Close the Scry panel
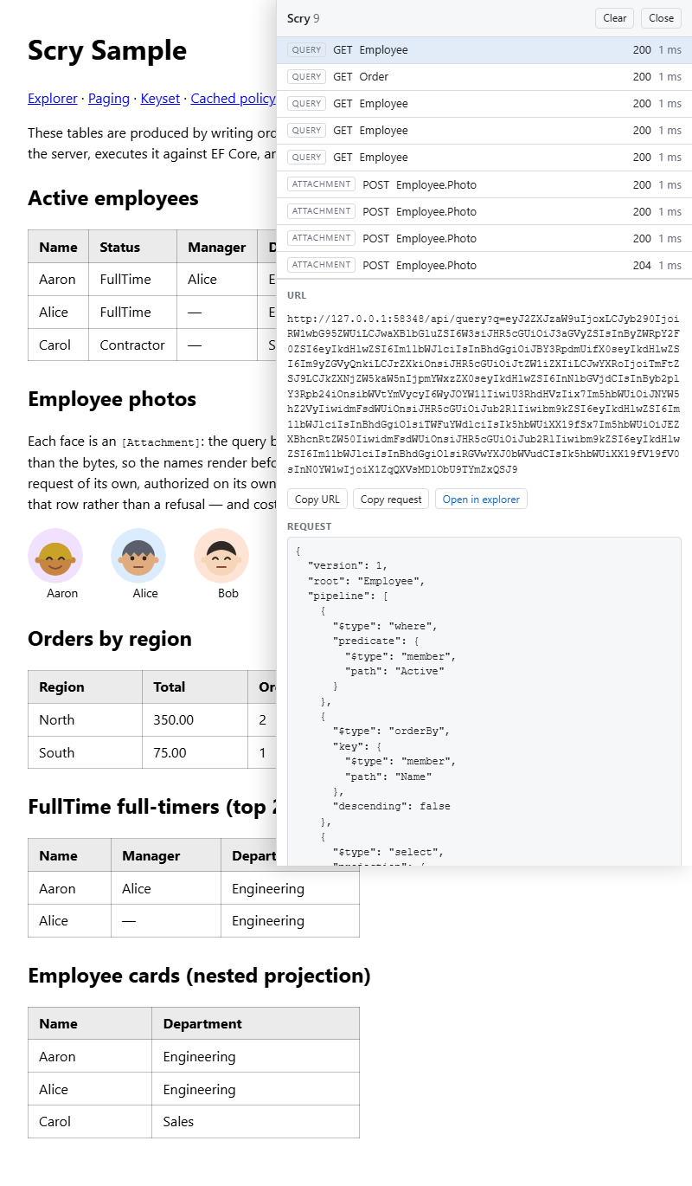Viewport: 692px width, 1186px height. point(661,18)
